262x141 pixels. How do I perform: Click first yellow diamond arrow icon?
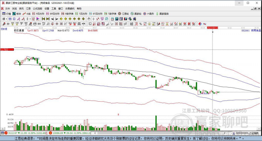click(x=61, y=19)
